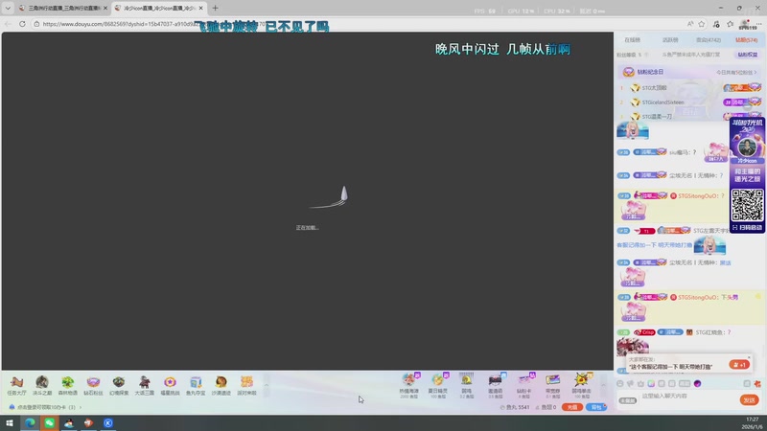
Task: Open the browser tab list dropdown
Action: point(8,8)
